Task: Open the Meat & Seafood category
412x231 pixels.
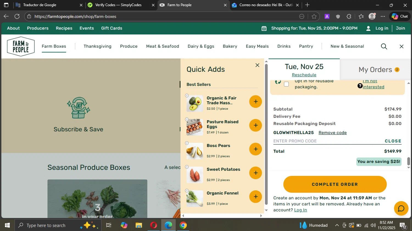Action: 163,46
